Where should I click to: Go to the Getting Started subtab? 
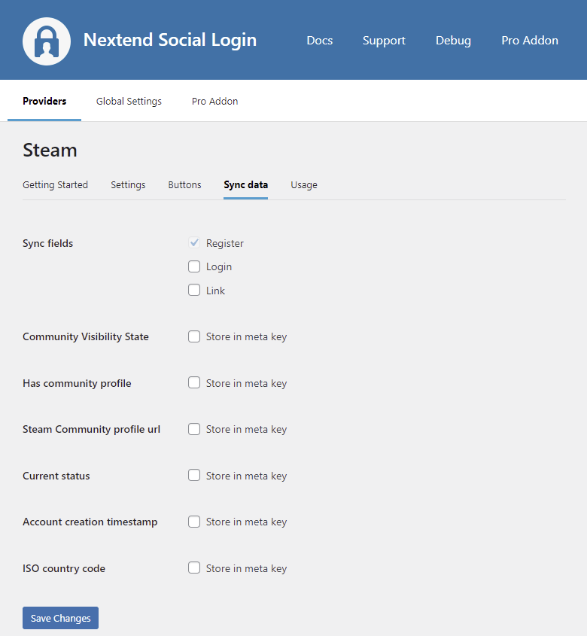tap(55, 185)
